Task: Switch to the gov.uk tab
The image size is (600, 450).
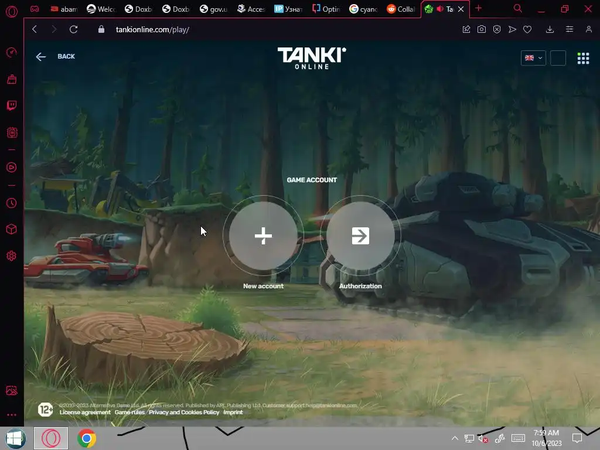Action: (214, 9)
